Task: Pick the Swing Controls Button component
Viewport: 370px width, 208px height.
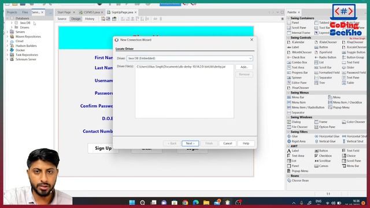Action: click(x=321, y=47)
